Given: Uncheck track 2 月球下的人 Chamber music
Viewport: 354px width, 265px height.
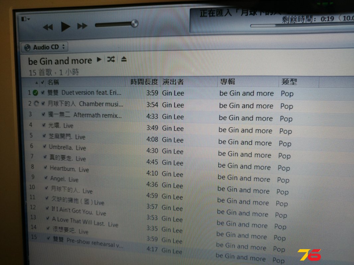Looking at the screenshot, I should pos(43,103).
